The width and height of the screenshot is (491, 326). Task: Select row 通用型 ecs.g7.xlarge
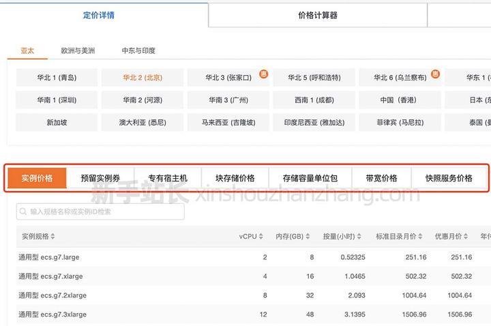pyautogui.click(x=254, y=276)
